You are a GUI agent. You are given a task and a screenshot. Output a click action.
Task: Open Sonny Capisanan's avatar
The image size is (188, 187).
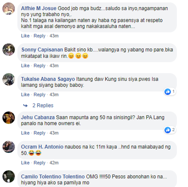(9, 50)
